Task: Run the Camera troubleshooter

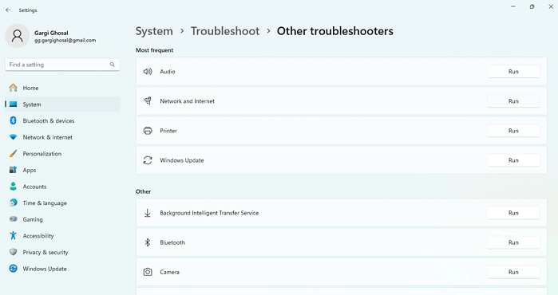Action: 513,272
